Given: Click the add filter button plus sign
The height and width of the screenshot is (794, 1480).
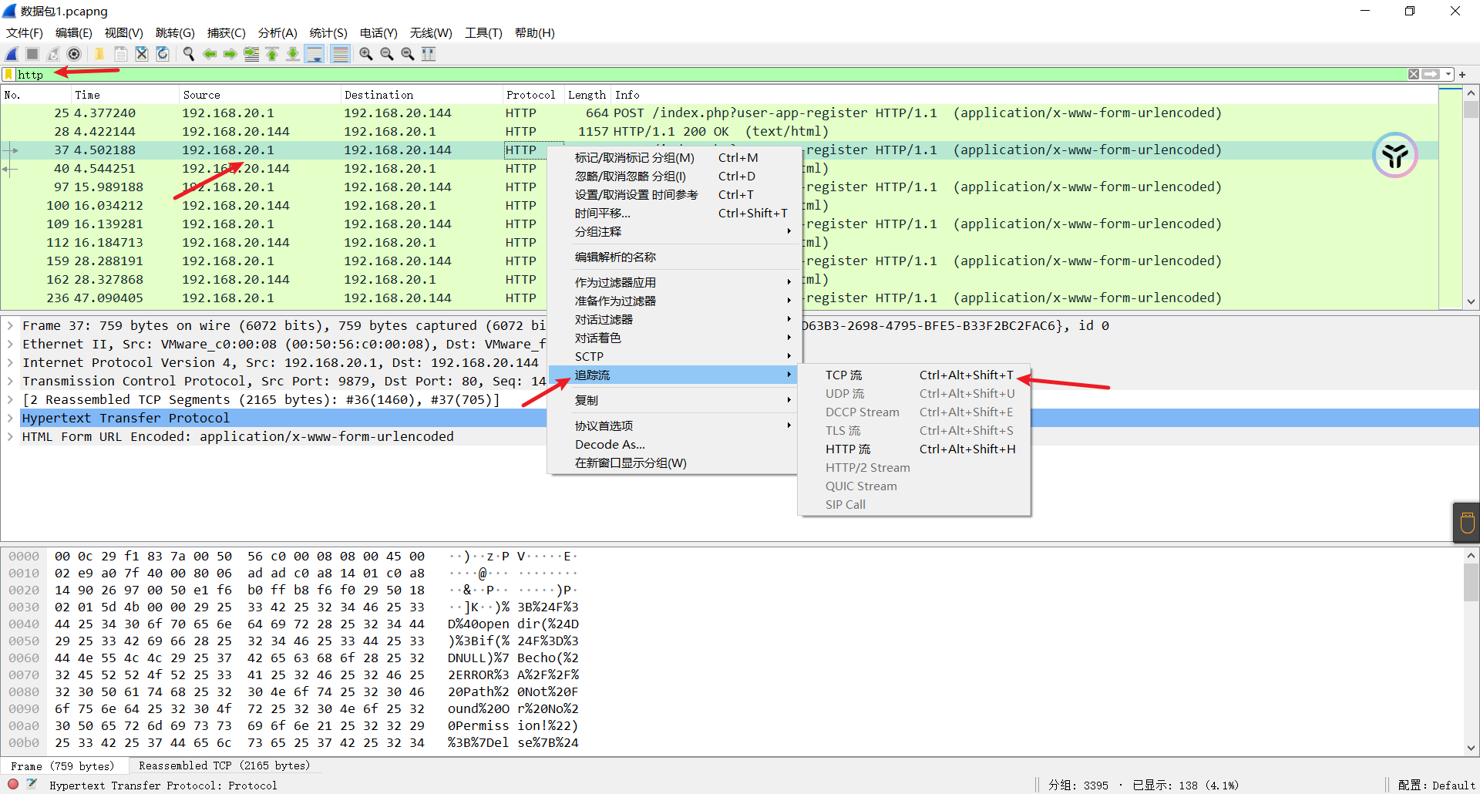Looking at the screenshot, I should pyautogui.click(x=1462, y=75).
